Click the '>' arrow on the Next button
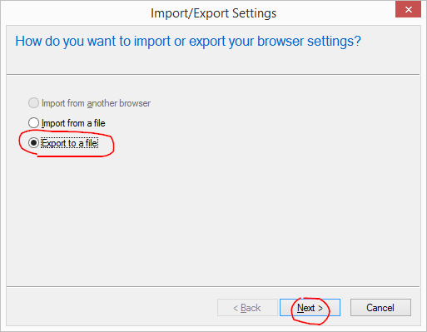Screen dimensions: 427x332 320,308
